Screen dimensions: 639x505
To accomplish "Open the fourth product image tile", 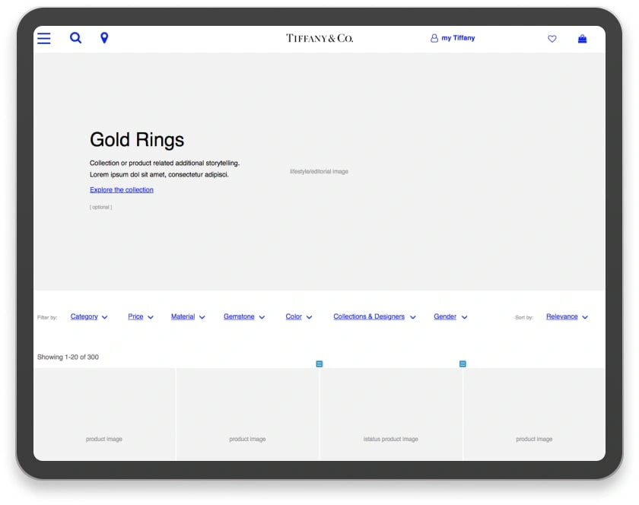I will click(x=534, y=414).
